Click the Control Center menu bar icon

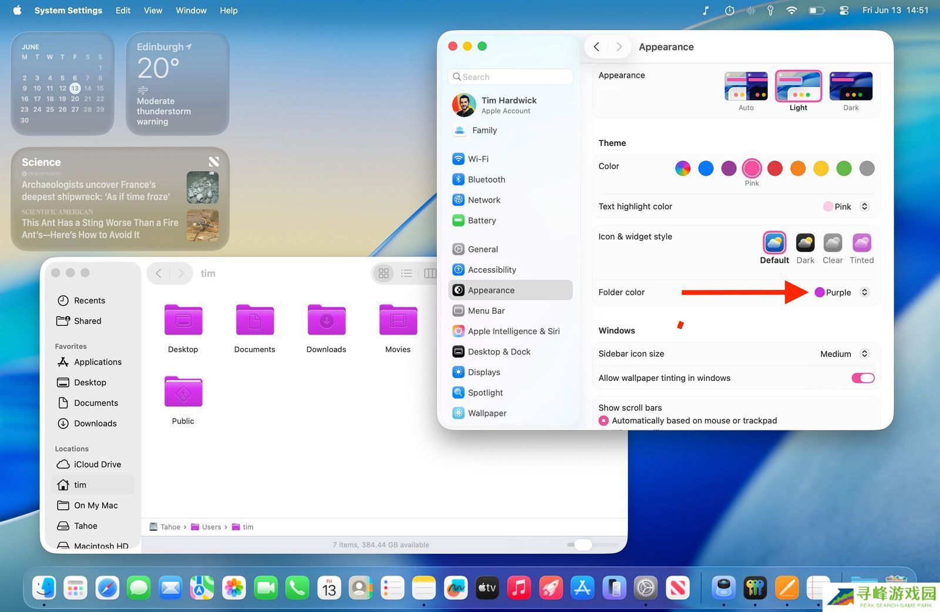[x=844, y=11]
